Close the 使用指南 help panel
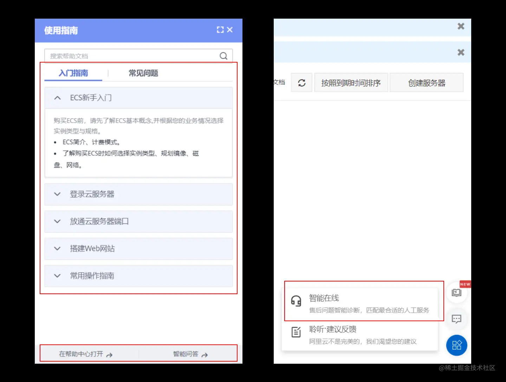This screenshot has height=382, width=506. tap(230, 30)
